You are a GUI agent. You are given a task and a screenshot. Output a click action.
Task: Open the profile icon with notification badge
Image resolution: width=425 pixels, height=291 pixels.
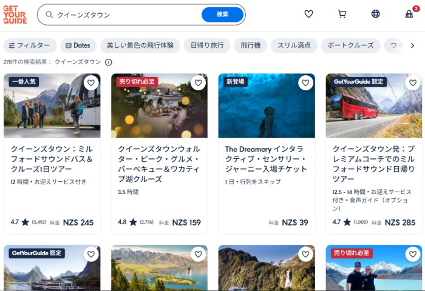[409, 14]
